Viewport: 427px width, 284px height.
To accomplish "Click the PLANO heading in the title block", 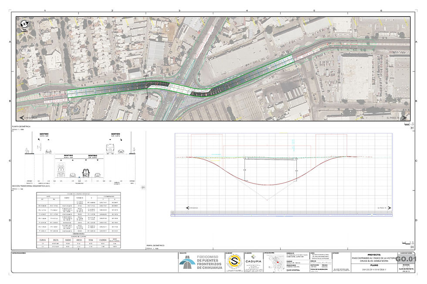I will [x=374, y=265].
